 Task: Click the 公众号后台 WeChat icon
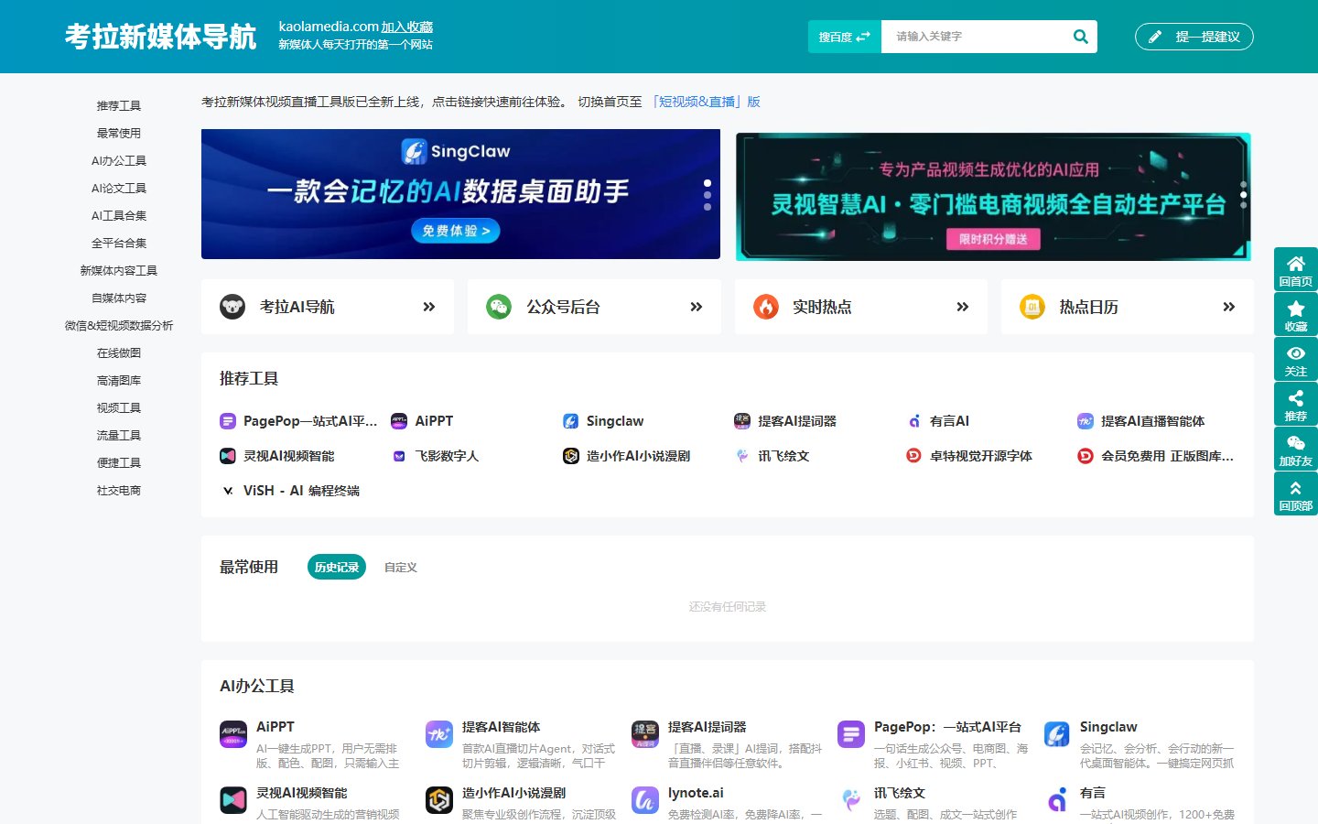point(499,307)
